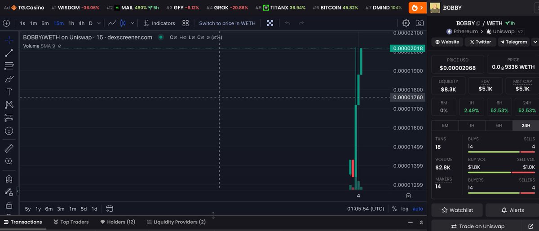The image size is (539, 231).
Task: Toggle fullscreen chart mode
Action: click(270, 23)
